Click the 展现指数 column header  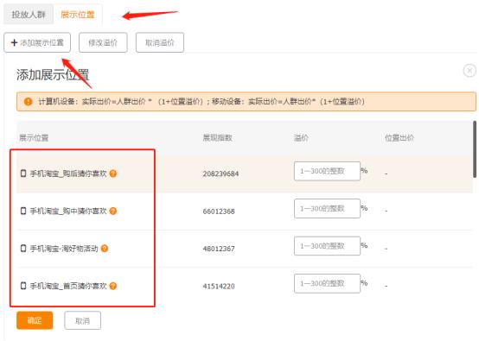[218, 137]
